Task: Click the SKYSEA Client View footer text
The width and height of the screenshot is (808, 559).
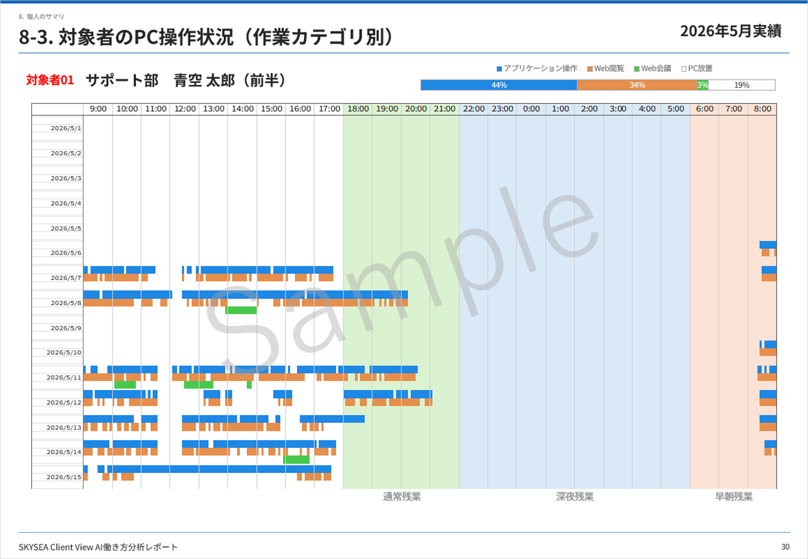Action: [98, 547]
